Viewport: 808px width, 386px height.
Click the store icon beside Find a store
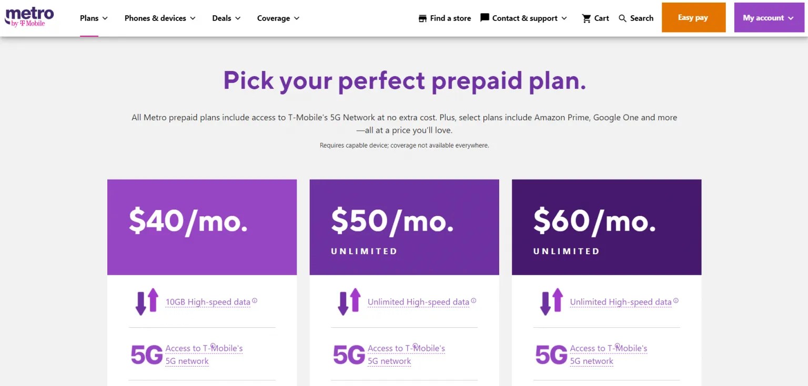(x=422, y=18)
